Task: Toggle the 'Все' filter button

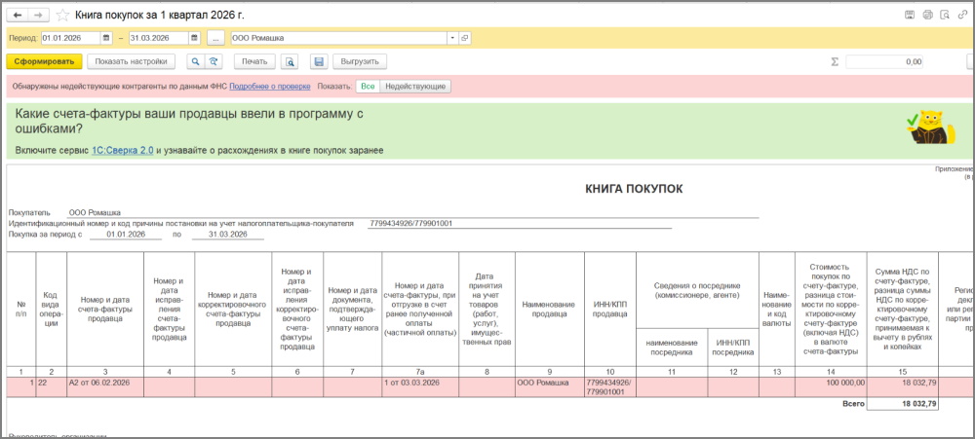Action: 368,87
